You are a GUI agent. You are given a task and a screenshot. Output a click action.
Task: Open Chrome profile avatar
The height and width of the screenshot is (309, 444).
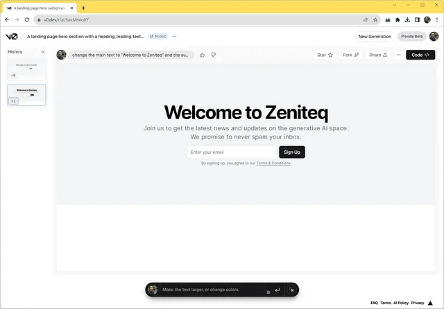(x=427, y=20)
